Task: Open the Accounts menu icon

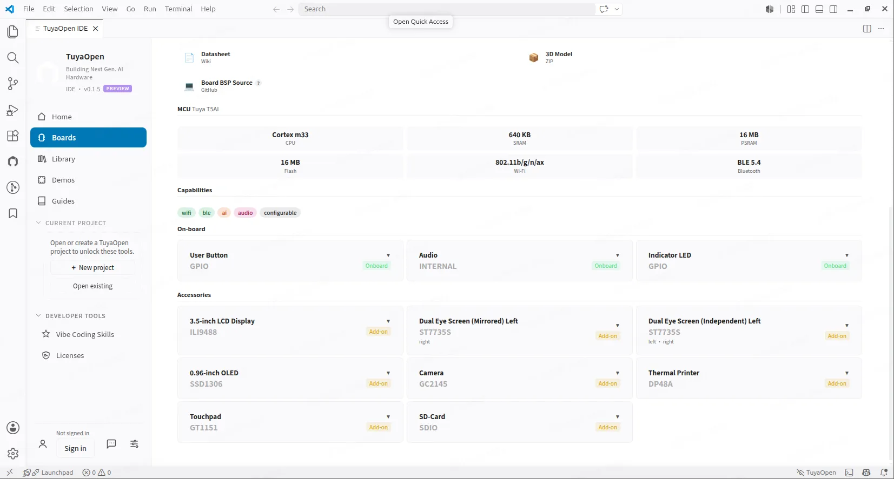Action: [x=13, y=428]
